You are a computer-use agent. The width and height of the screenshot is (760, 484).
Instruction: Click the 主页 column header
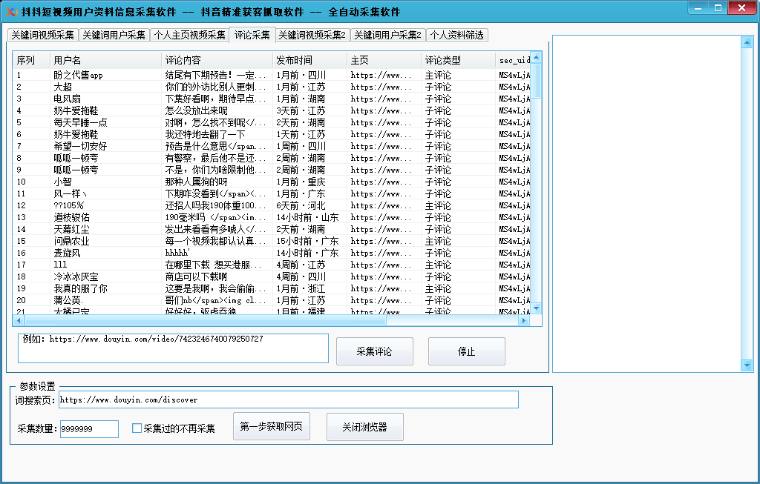(384, 60)
